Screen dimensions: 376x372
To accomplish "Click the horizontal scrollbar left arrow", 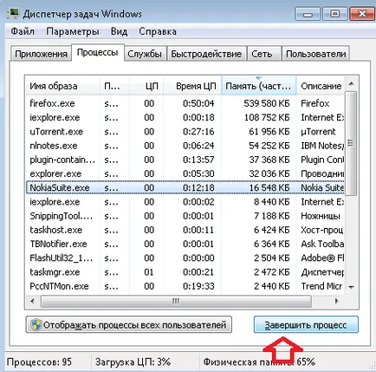I will click(x=32, y=301).
